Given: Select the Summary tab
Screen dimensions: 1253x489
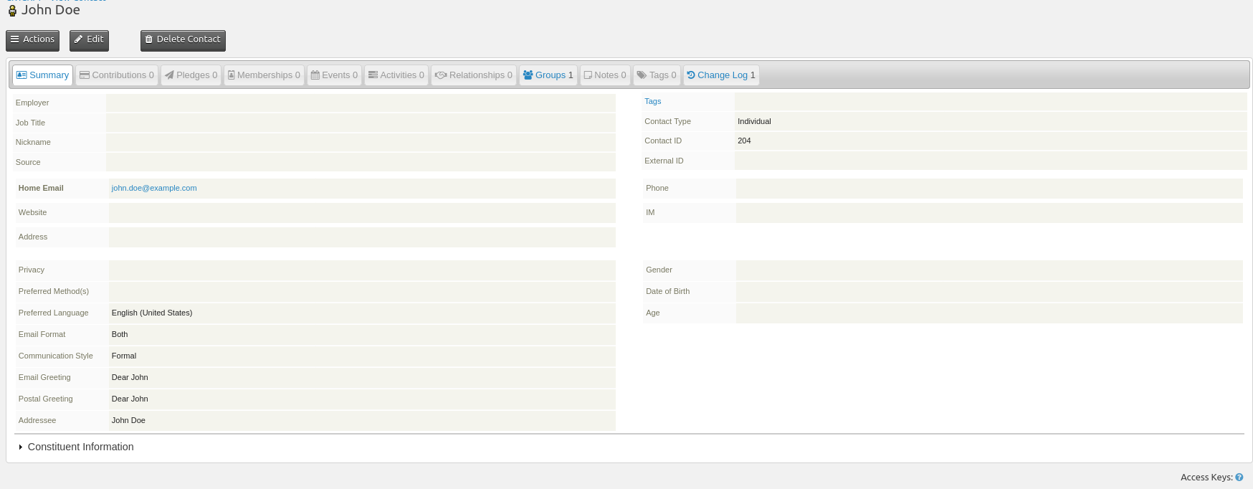Looking at the screenshot, I should point(43,75).
